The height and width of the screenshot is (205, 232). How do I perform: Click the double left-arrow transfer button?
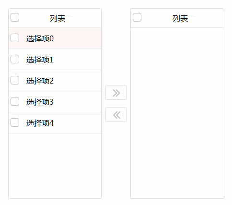click(116, 115)
